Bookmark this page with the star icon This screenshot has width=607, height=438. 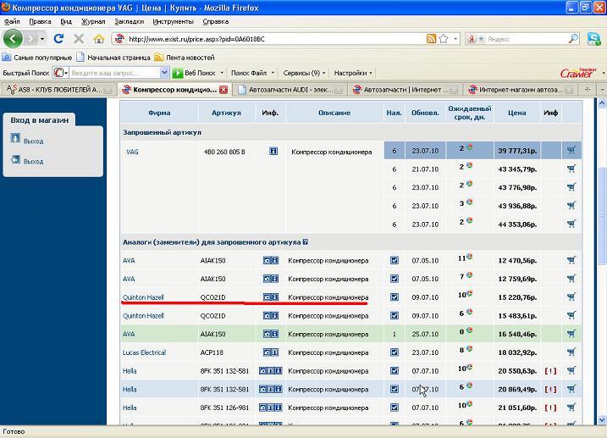click(444, 39)
